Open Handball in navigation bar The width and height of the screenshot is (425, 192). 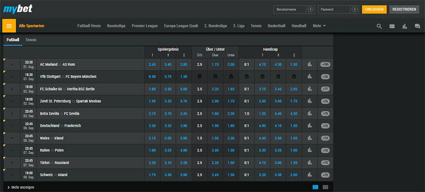[x=299, y=26]
